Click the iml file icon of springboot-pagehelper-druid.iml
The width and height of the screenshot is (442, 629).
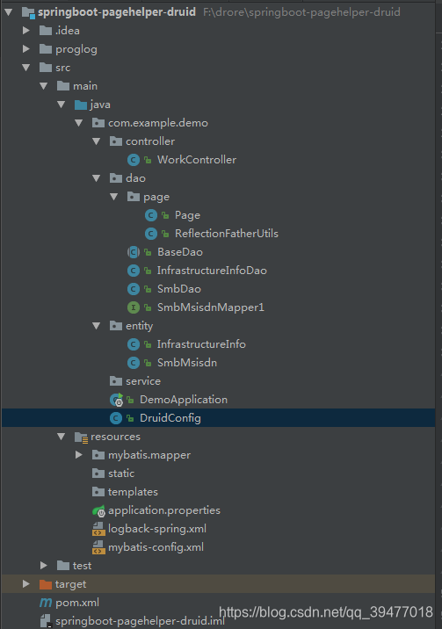pyautogui.click(x=46, y=621)
